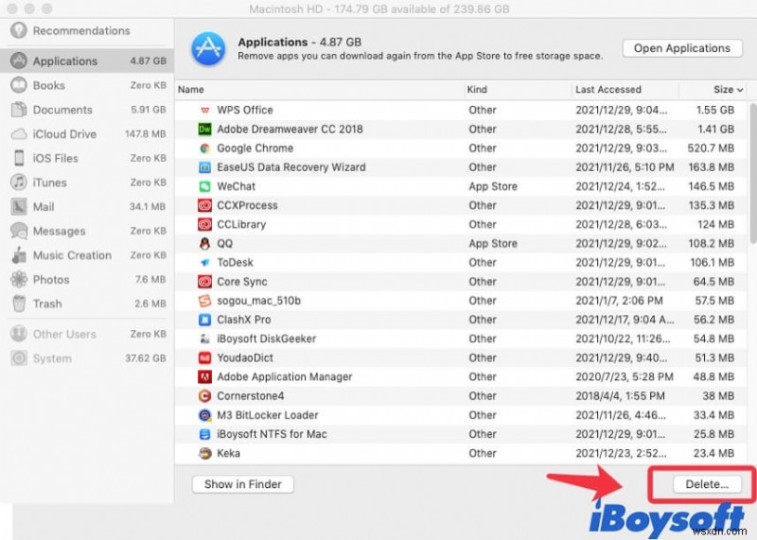Click the Core Sync app icon

point(204,282)
